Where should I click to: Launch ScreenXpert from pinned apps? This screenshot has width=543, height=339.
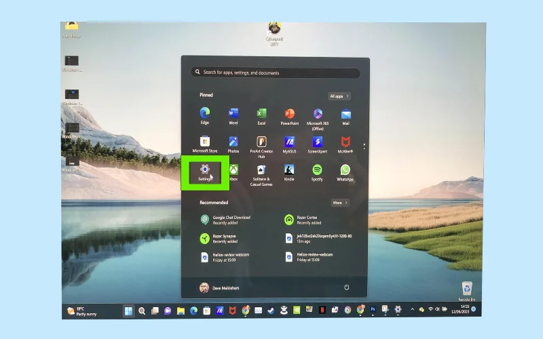click(x=318, y=144)
